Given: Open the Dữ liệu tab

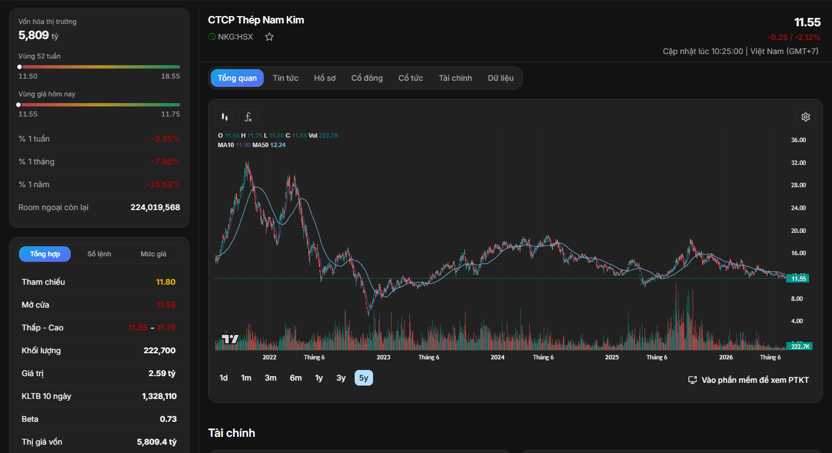Looking at the screenshot, I should (501, 78).
